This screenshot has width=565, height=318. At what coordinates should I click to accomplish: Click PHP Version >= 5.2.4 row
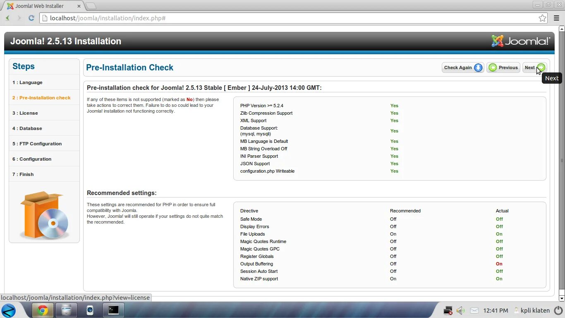319,106
